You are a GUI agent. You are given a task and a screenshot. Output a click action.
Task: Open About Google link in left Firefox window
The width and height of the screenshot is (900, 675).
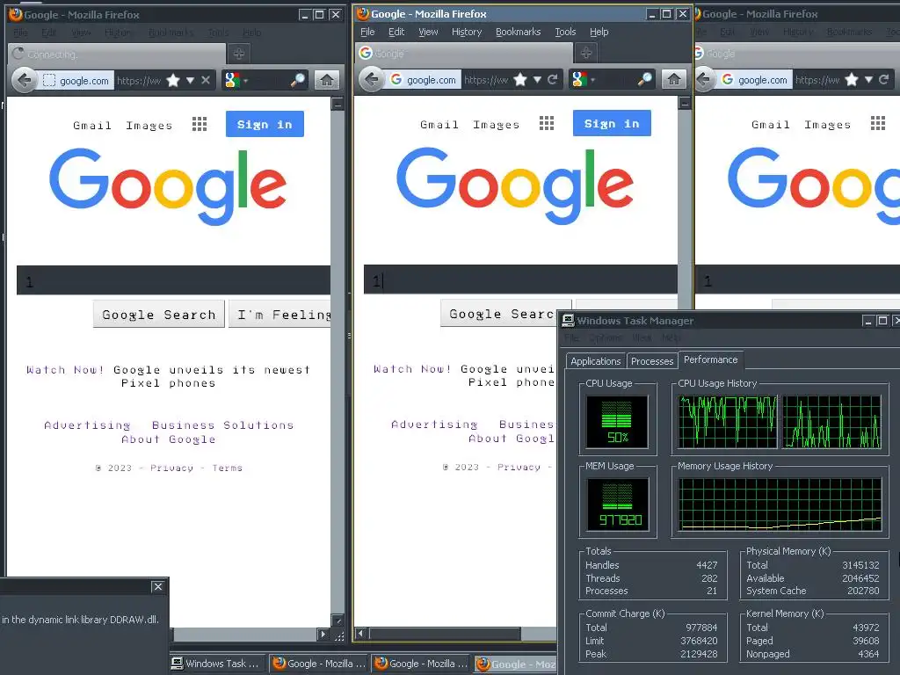pyautogui.click(x=169, y=439)
